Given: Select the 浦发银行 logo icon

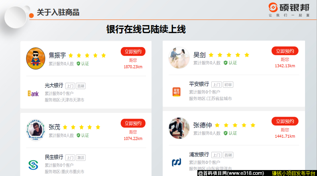Looking at the screenshot, I should tap(176, 162).
